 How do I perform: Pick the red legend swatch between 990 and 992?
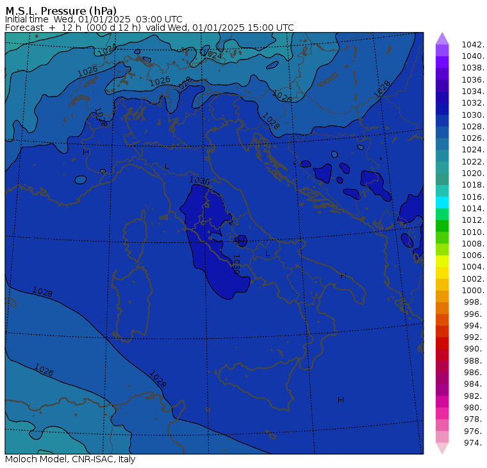(442, 343)
